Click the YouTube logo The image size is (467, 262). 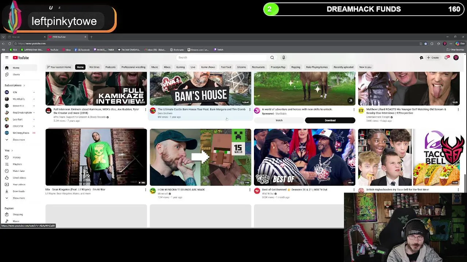pos(21,57)
